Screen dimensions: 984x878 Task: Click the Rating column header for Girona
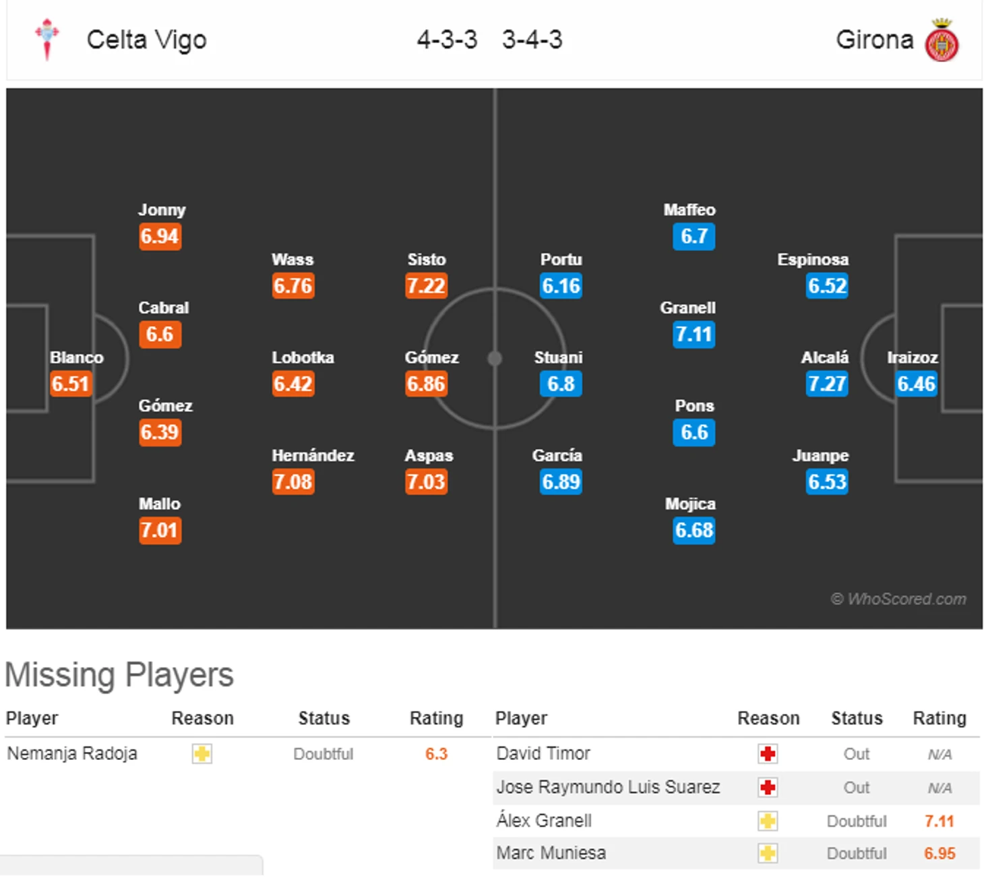939,718
